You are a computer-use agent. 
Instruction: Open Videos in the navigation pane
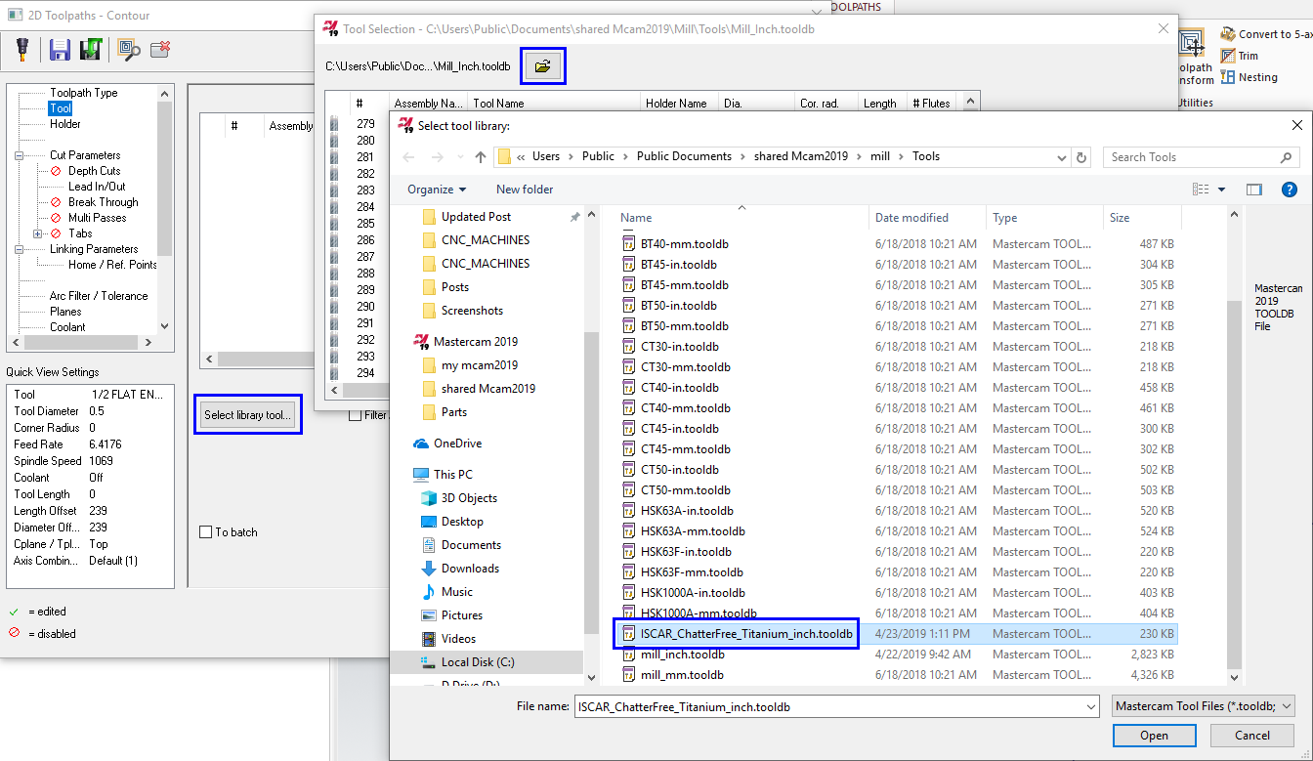(458, 639)
